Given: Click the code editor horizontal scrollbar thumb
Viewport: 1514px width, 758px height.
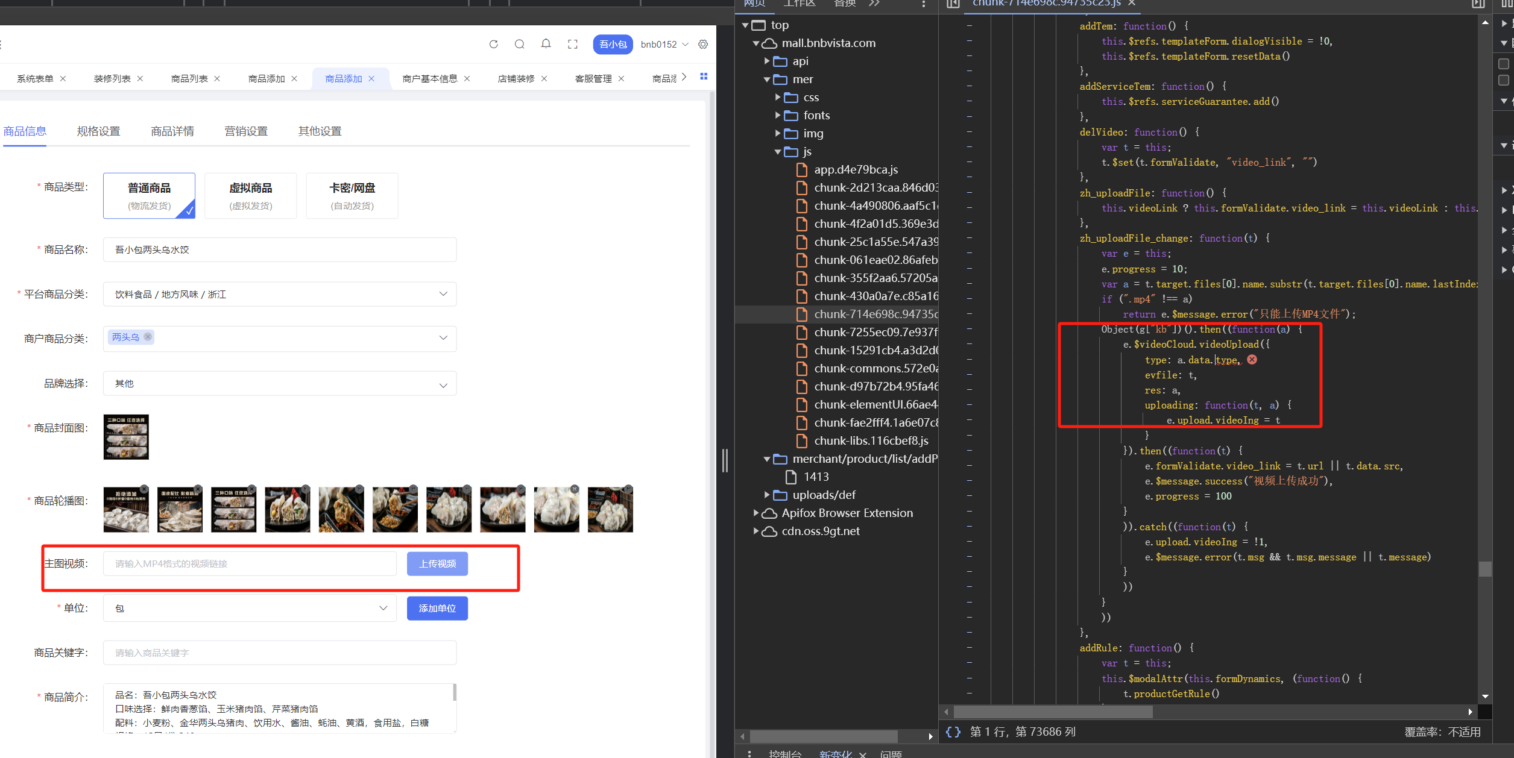Looking at the screenshot, I should click(x=1053, y=712).
